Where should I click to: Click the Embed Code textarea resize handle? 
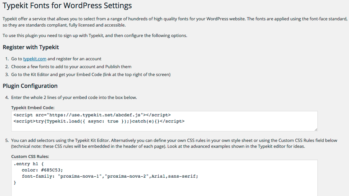[x=316, y=129]
